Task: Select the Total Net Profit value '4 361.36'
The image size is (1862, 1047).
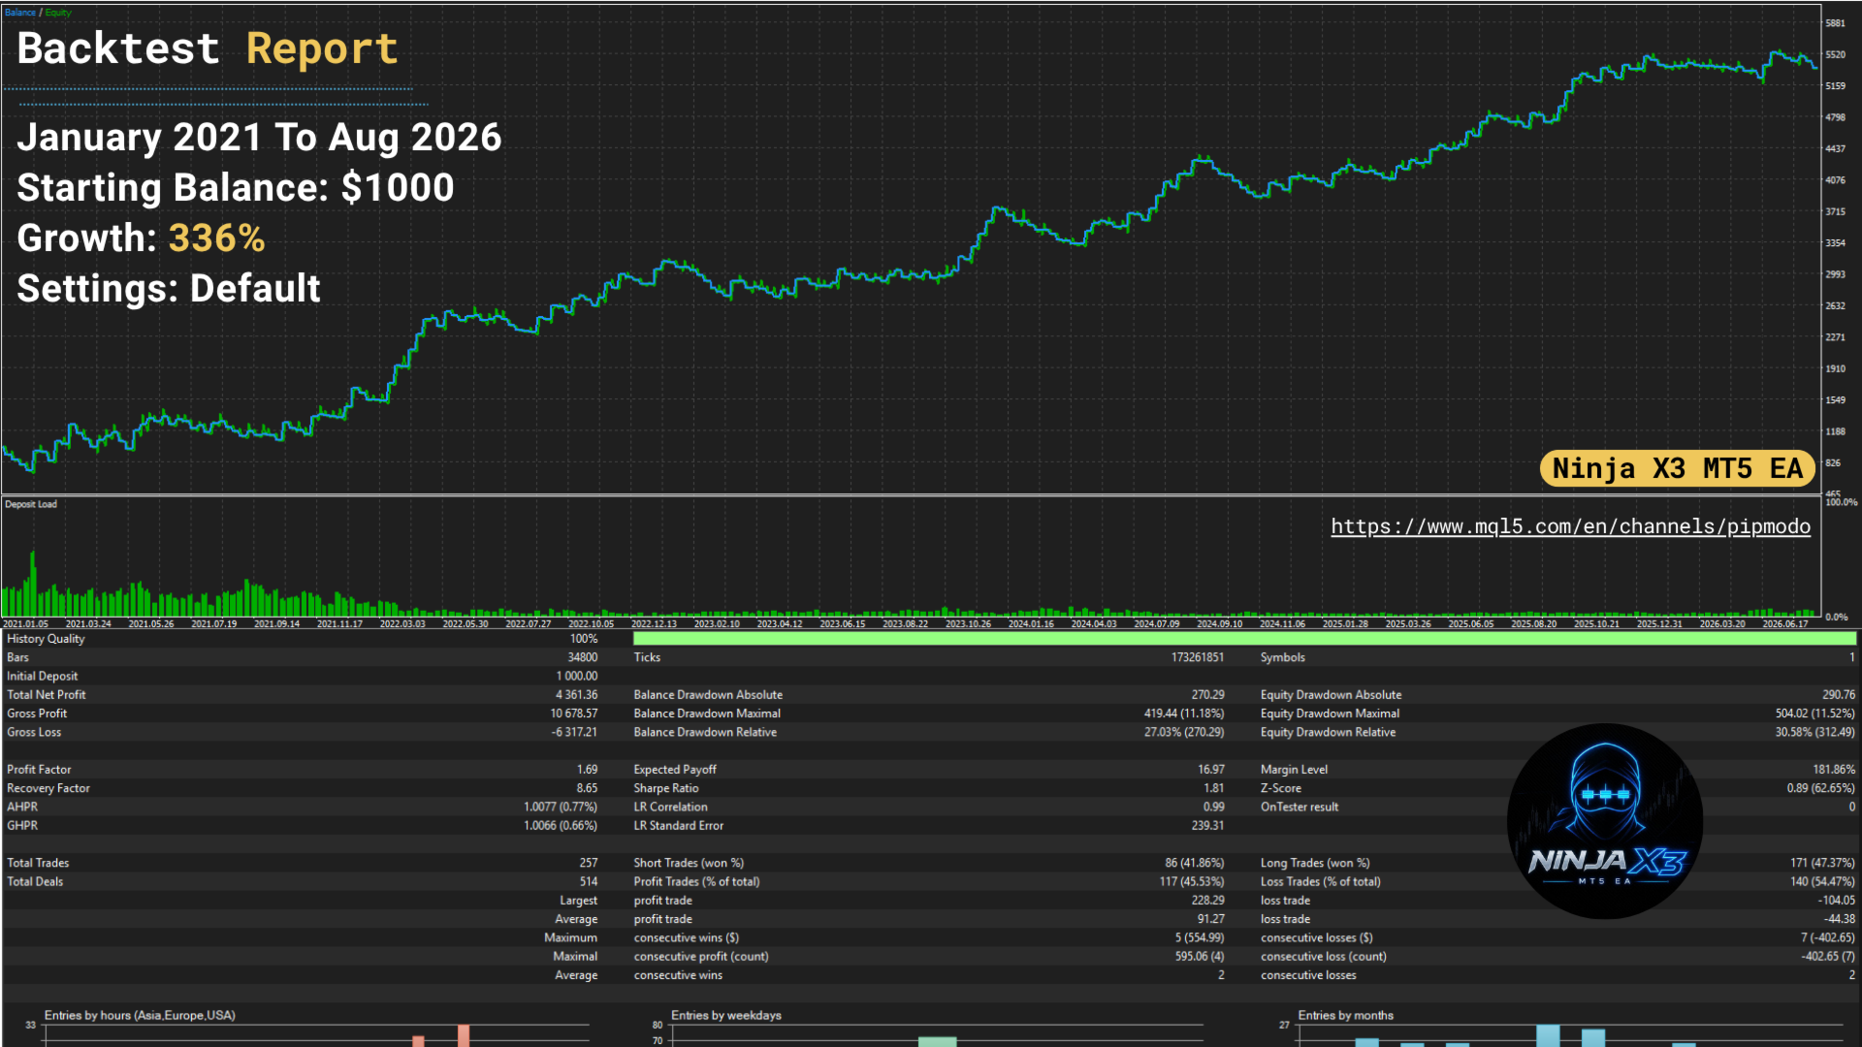Action: [x=577, y=695]
